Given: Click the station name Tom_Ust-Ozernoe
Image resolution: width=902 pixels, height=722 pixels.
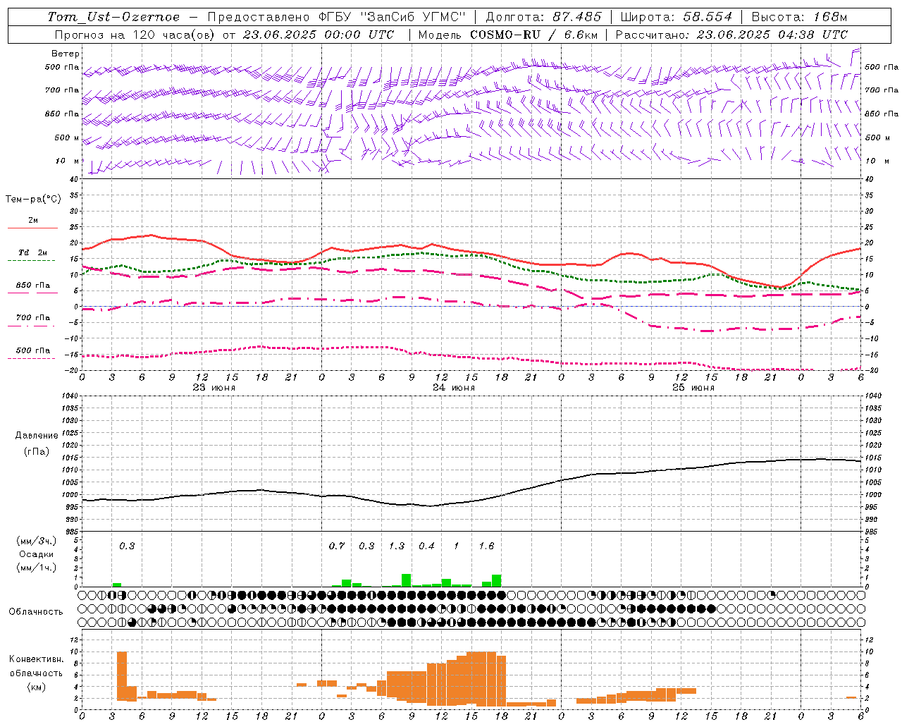Looking at the screenshot, I should tap(113, 17).
